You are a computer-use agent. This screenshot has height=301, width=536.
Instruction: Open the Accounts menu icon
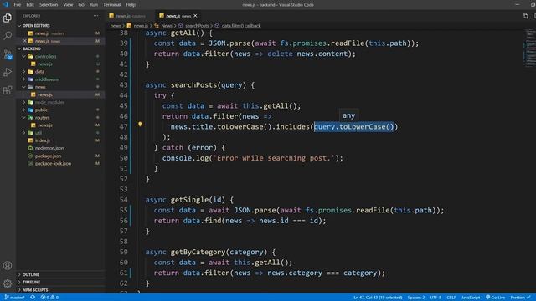pyautogui.click(x=8, y=265)
